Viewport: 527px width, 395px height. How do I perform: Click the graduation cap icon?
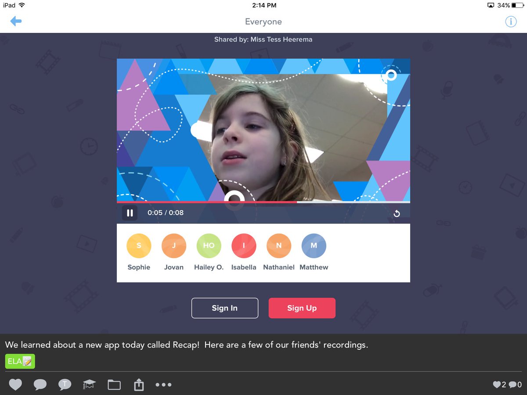pos(89,384)
